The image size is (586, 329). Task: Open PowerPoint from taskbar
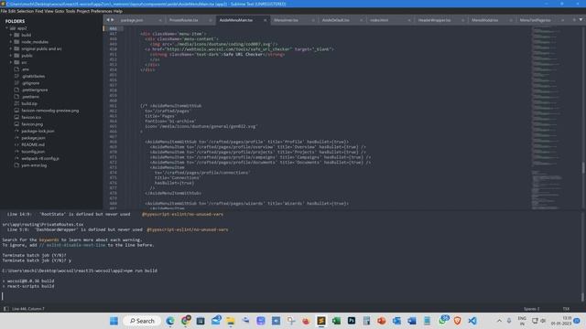point(381,321)
